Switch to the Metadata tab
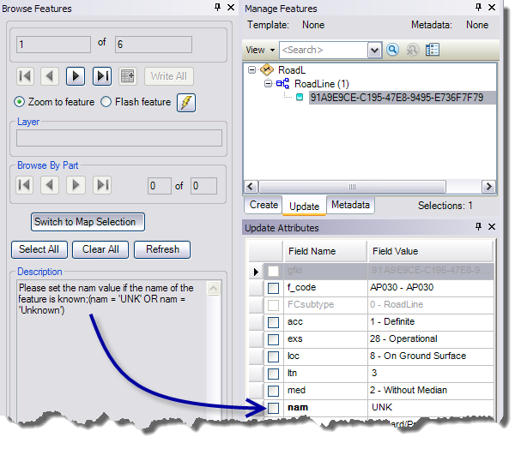Viewport: 515px width, 449px height. [350, 206]
